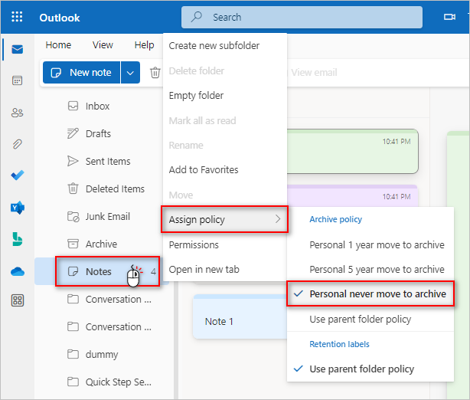The height and width of the screenshot is (400, 470).
Task: Click the Junk Email folder icon
Action: tap(73, 216)
